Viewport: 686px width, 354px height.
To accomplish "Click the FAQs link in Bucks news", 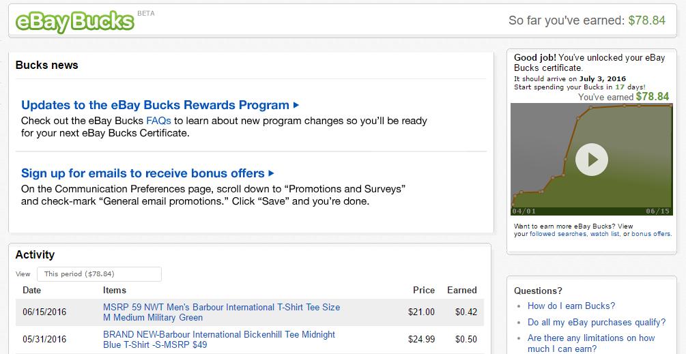I will (x=158, y=121).
